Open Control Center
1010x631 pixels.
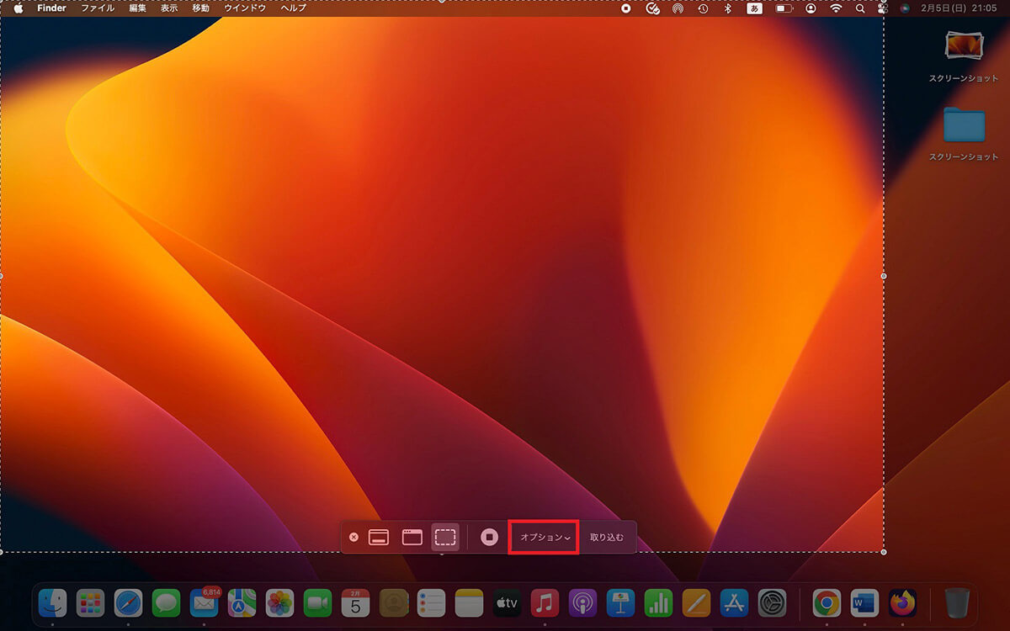pyautogui.click(x=882, y=8)
